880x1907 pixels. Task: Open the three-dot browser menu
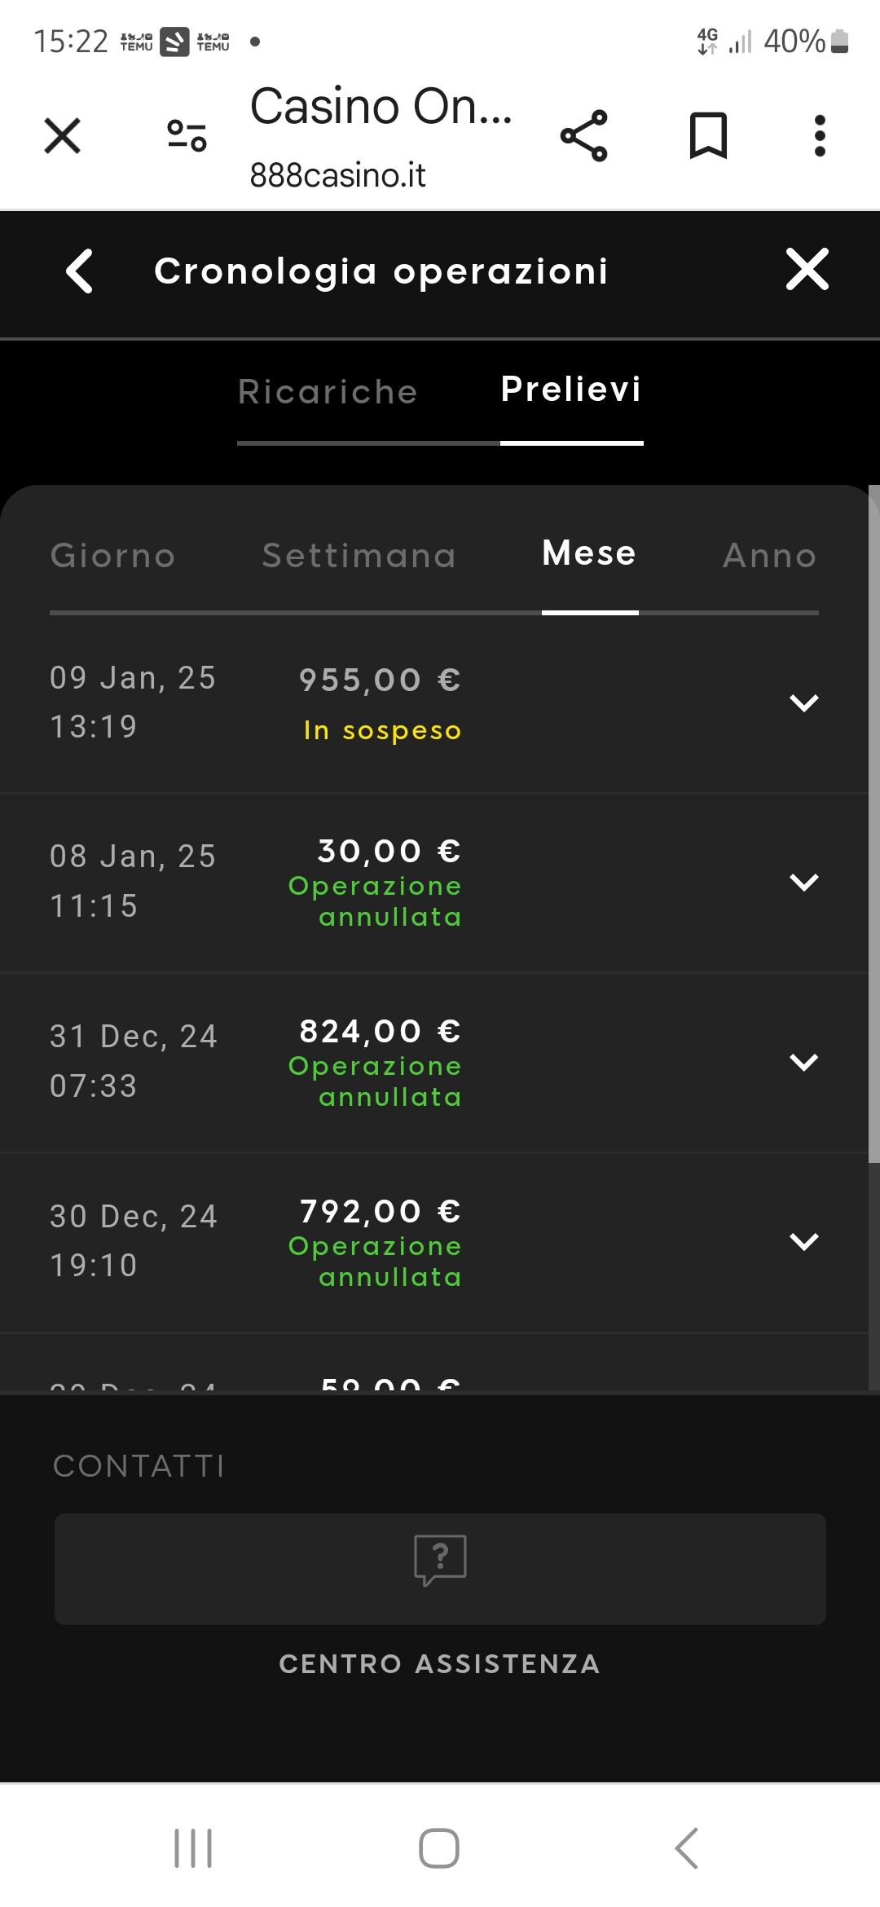820,135
